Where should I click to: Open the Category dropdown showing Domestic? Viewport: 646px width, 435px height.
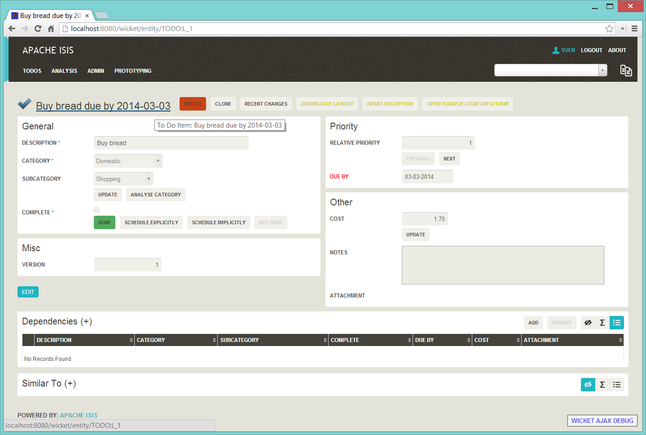[128, 161]
